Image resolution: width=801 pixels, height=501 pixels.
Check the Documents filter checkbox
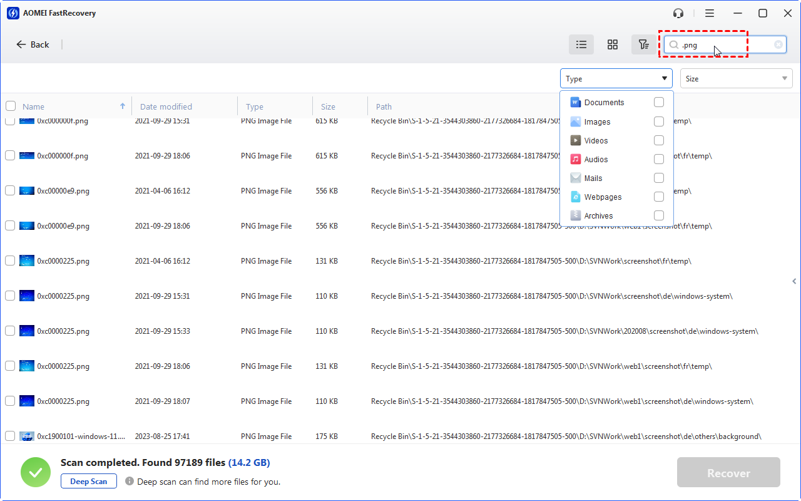[x=659, y=102]
